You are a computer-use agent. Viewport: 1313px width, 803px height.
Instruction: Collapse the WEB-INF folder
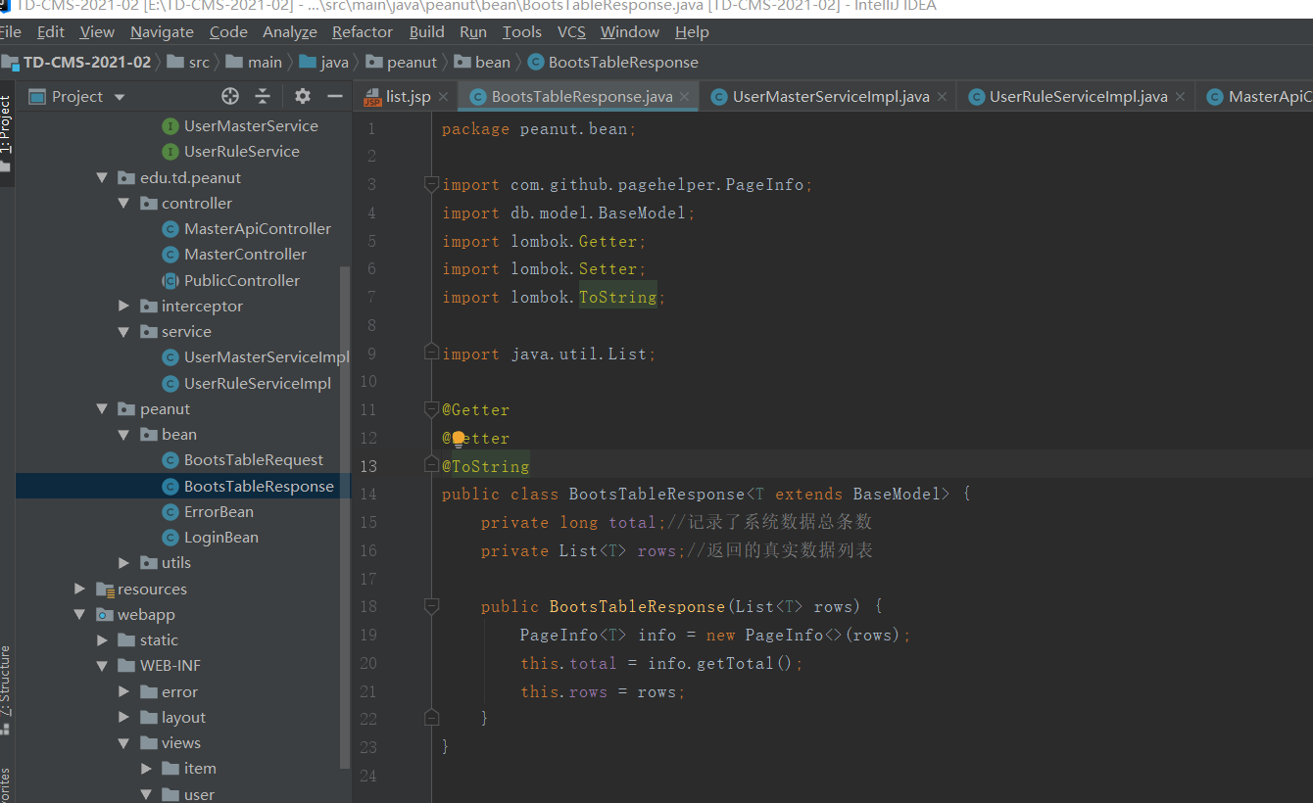click(x=102, y=665)
